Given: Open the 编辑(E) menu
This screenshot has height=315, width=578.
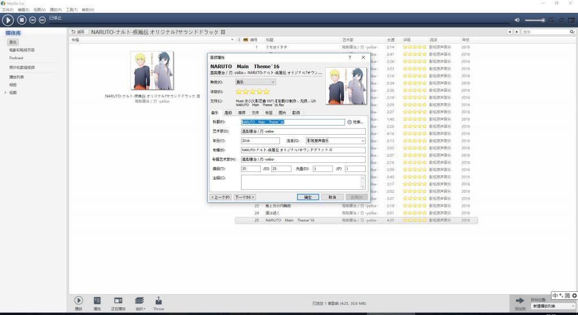Looking at the screenshot, I should (x=23, y=10).
